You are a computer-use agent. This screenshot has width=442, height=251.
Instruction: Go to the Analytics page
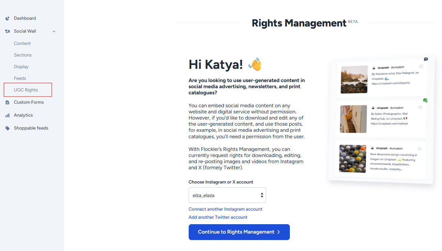[23, 115]
